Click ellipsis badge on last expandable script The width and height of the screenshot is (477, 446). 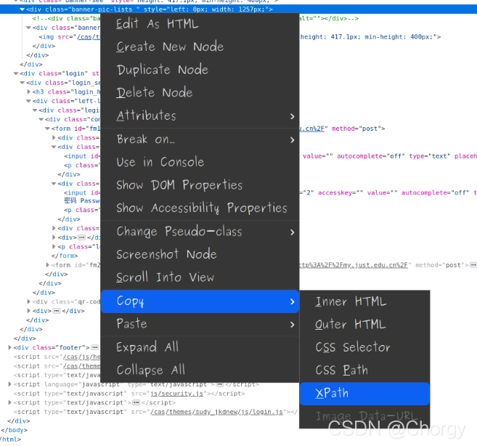pyautogui.click(x=136, y=402)
